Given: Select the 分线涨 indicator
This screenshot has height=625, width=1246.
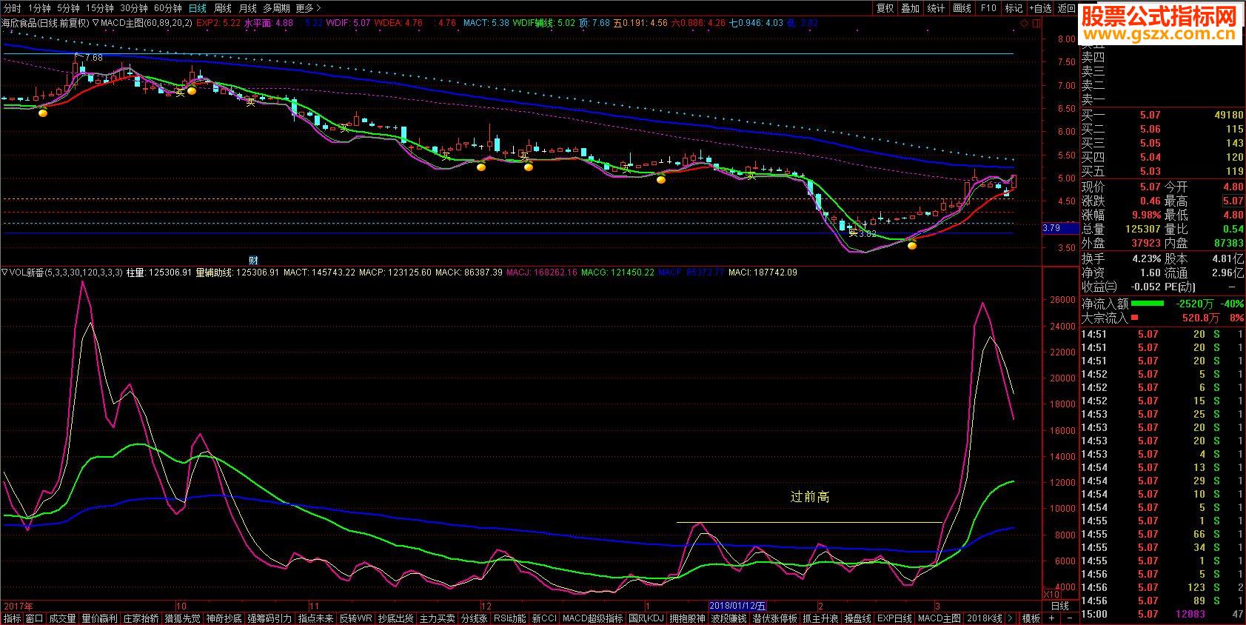Looking at the screenshot, I should click(475, 618).
